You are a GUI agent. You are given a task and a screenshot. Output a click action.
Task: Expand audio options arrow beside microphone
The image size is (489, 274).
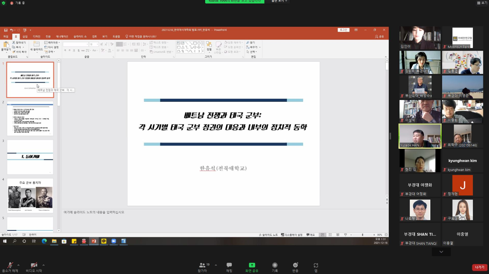pyautogui.click(x=19, y=265)
